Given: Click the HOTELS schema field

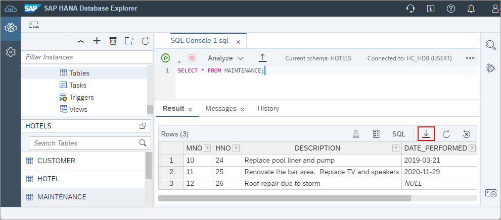Looking at the screenshot, I should [x=85, y=126].
